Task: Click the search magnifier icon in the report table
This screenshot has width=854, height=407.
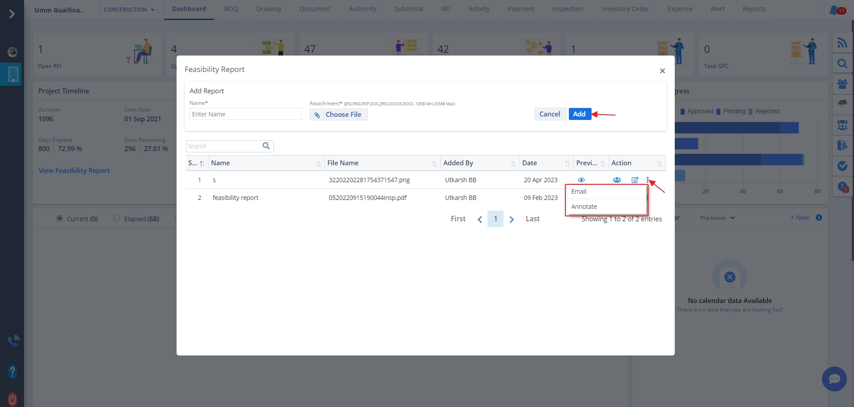Action: 266,146
